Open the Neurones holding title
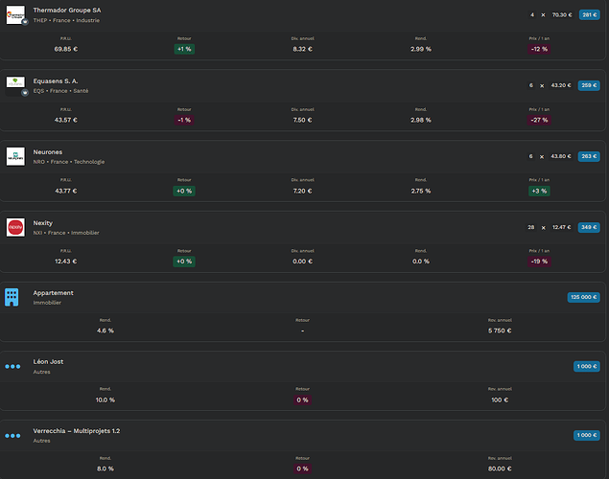 click(x=47, y=152)
